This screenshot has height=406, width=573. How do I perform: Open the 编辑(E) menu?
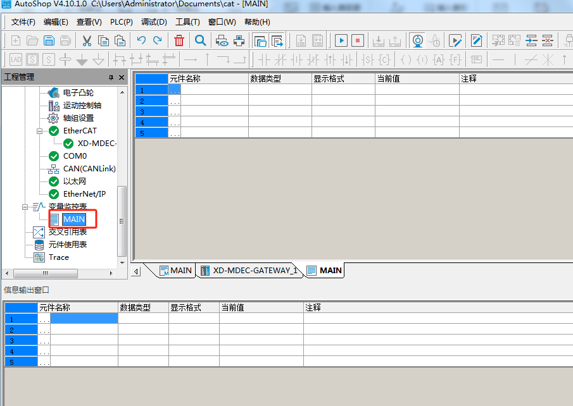pyautogui.click(x=56, y=22)
